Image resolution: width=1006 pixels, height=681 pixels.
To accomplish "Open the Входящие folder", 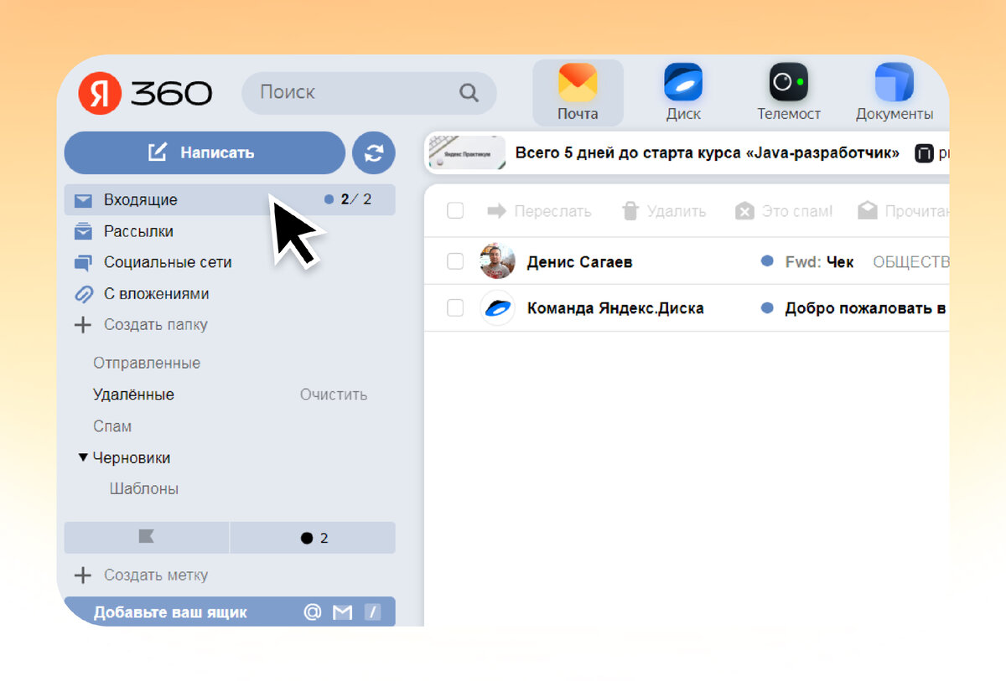I will [230, 200].
